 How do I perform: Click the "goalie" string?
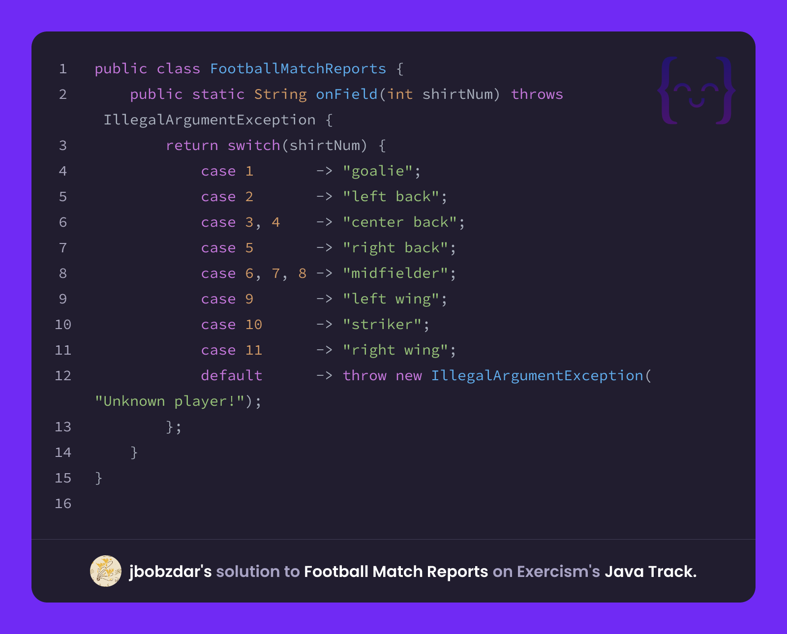(377, 171)
